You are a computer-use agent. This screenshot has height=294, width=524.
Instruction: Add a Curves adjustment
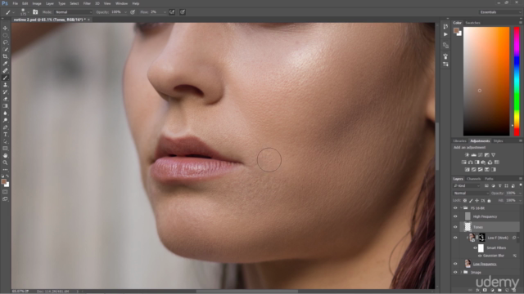pyautogui.click(x=481, y=154)
